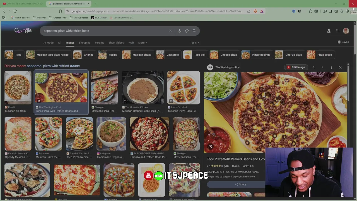The height and width of the screenshot is (201, 357).
Task: Select the Mexican pizzas chip
Action: (138, 55)
